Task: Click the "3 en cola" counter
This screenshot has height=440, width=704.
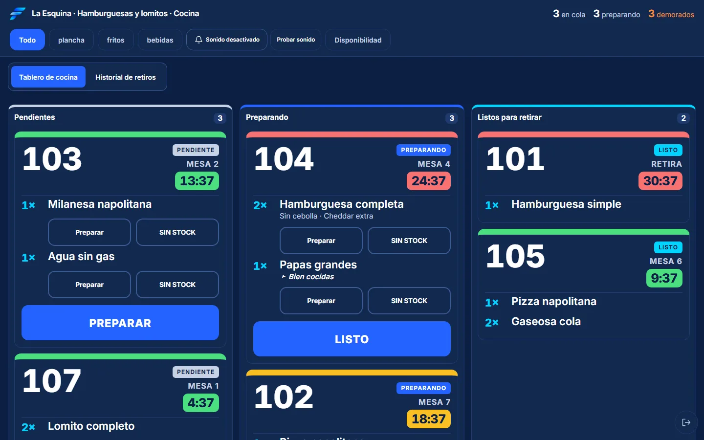Action: pyautogui.click(x=569, y=14)
